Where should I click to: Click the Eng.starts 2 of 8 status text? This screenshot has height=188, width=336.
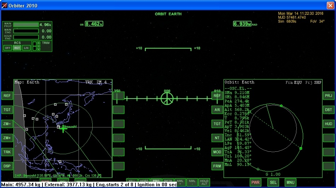coord(115,184)
